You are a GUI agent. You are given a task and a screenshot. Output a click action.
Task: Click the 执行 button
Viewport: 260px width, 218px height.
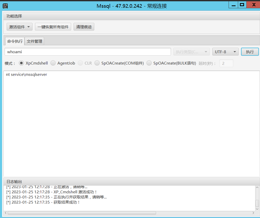(250, 52)
